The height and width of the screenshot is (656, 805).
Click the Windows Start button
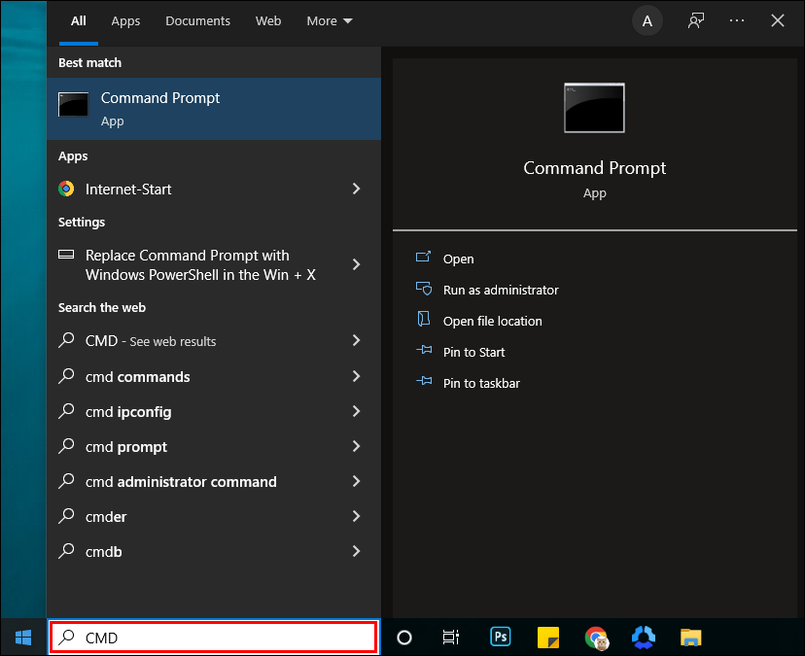pos(23,638)
